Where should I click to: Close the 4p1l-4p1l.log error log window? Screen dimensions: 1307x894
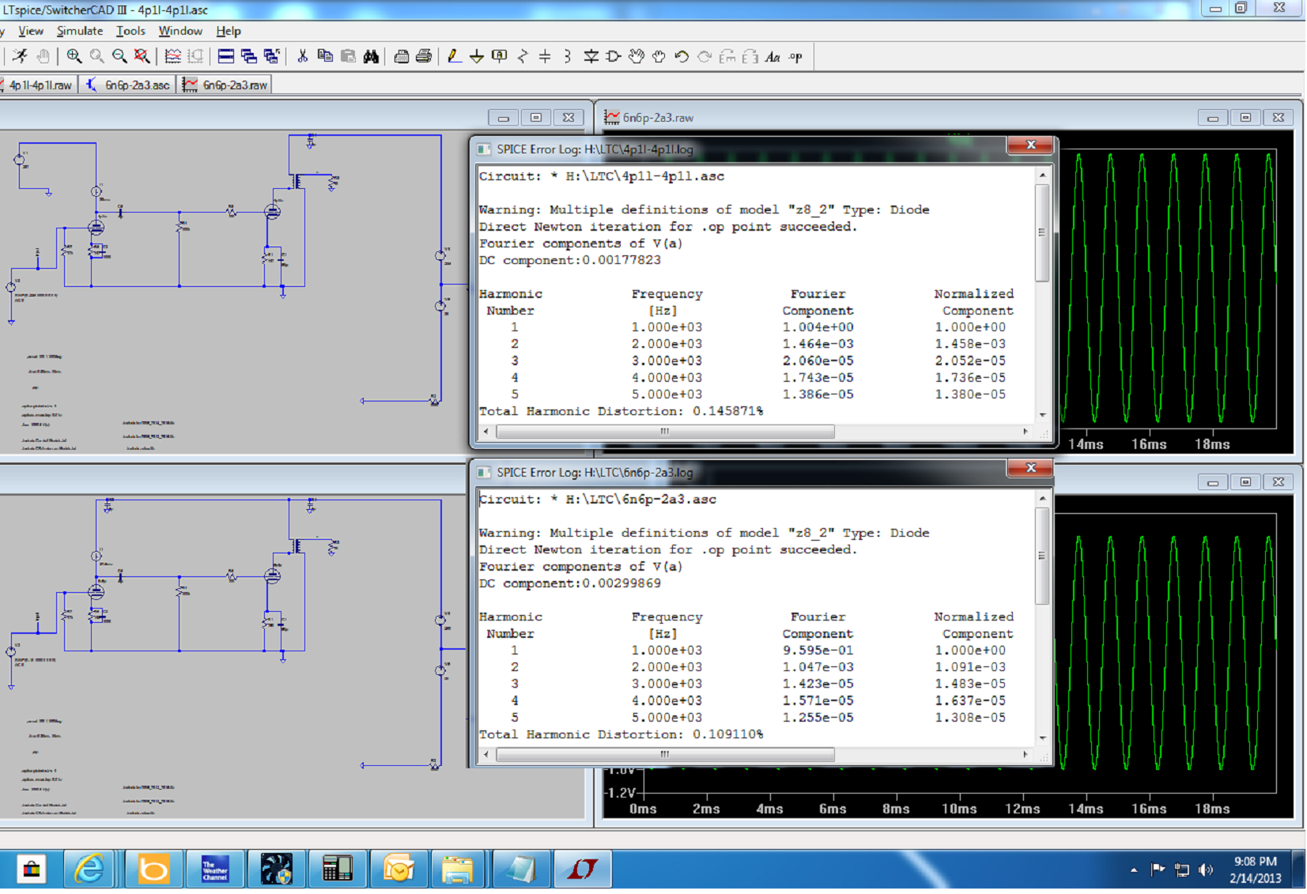(1030, 145)
